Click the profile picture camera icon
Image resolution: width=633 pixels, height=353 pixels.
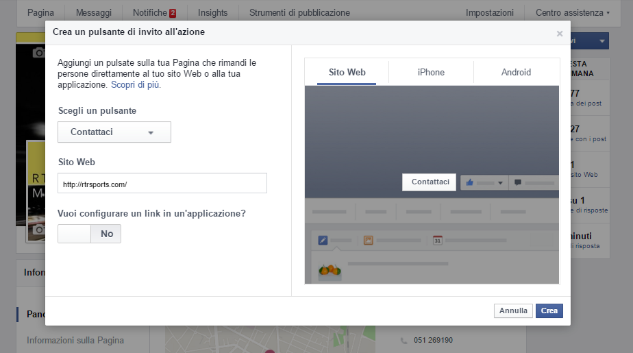tap(38, 230)
